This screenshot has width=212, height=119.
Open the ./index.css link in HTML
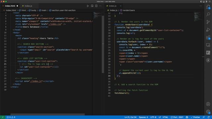pos(55,24)
